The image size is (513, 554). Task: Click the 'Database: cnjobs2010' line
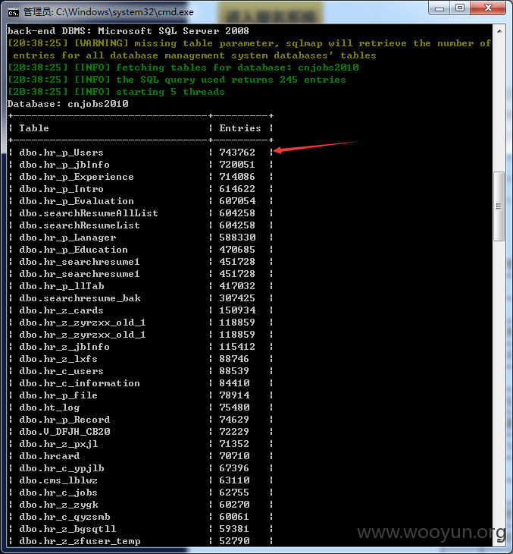[x=67, y=104]
